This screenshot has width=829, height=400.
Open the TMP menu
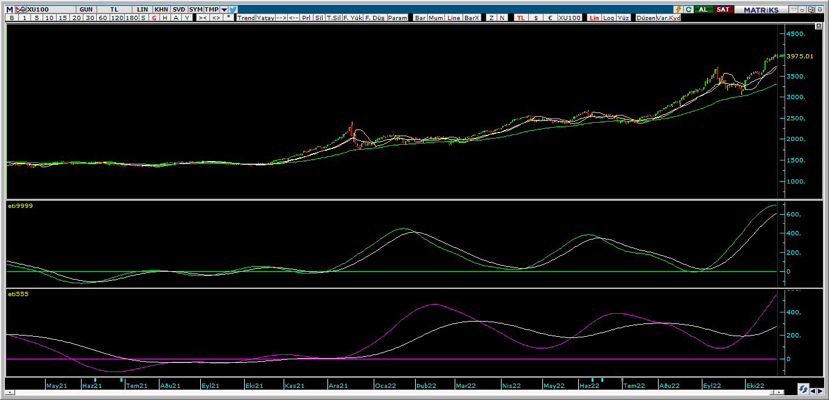pyautogui.click(x=211, y=10)
